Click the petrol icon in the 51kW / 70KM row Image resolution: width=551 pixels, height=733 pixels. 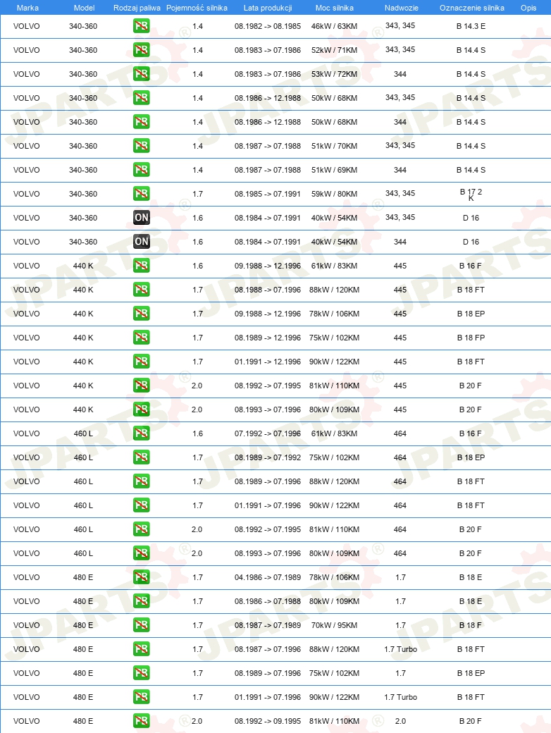pos(141,145)
